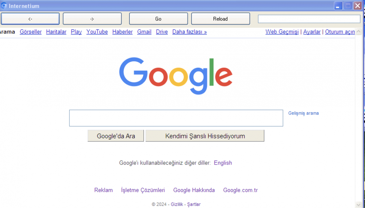Open Gelişmiş arama link

(x=304, y=113)
